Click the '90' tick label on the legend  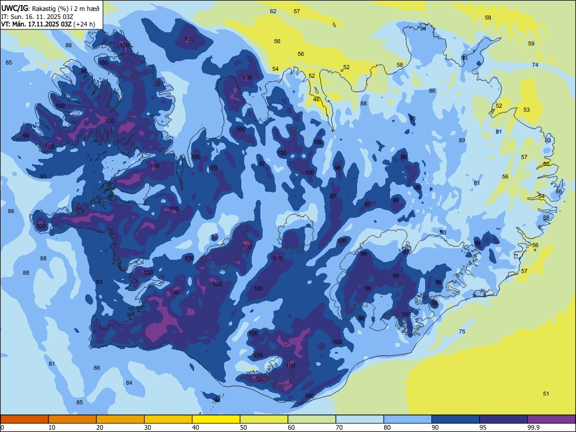click(x=435, y=427)
